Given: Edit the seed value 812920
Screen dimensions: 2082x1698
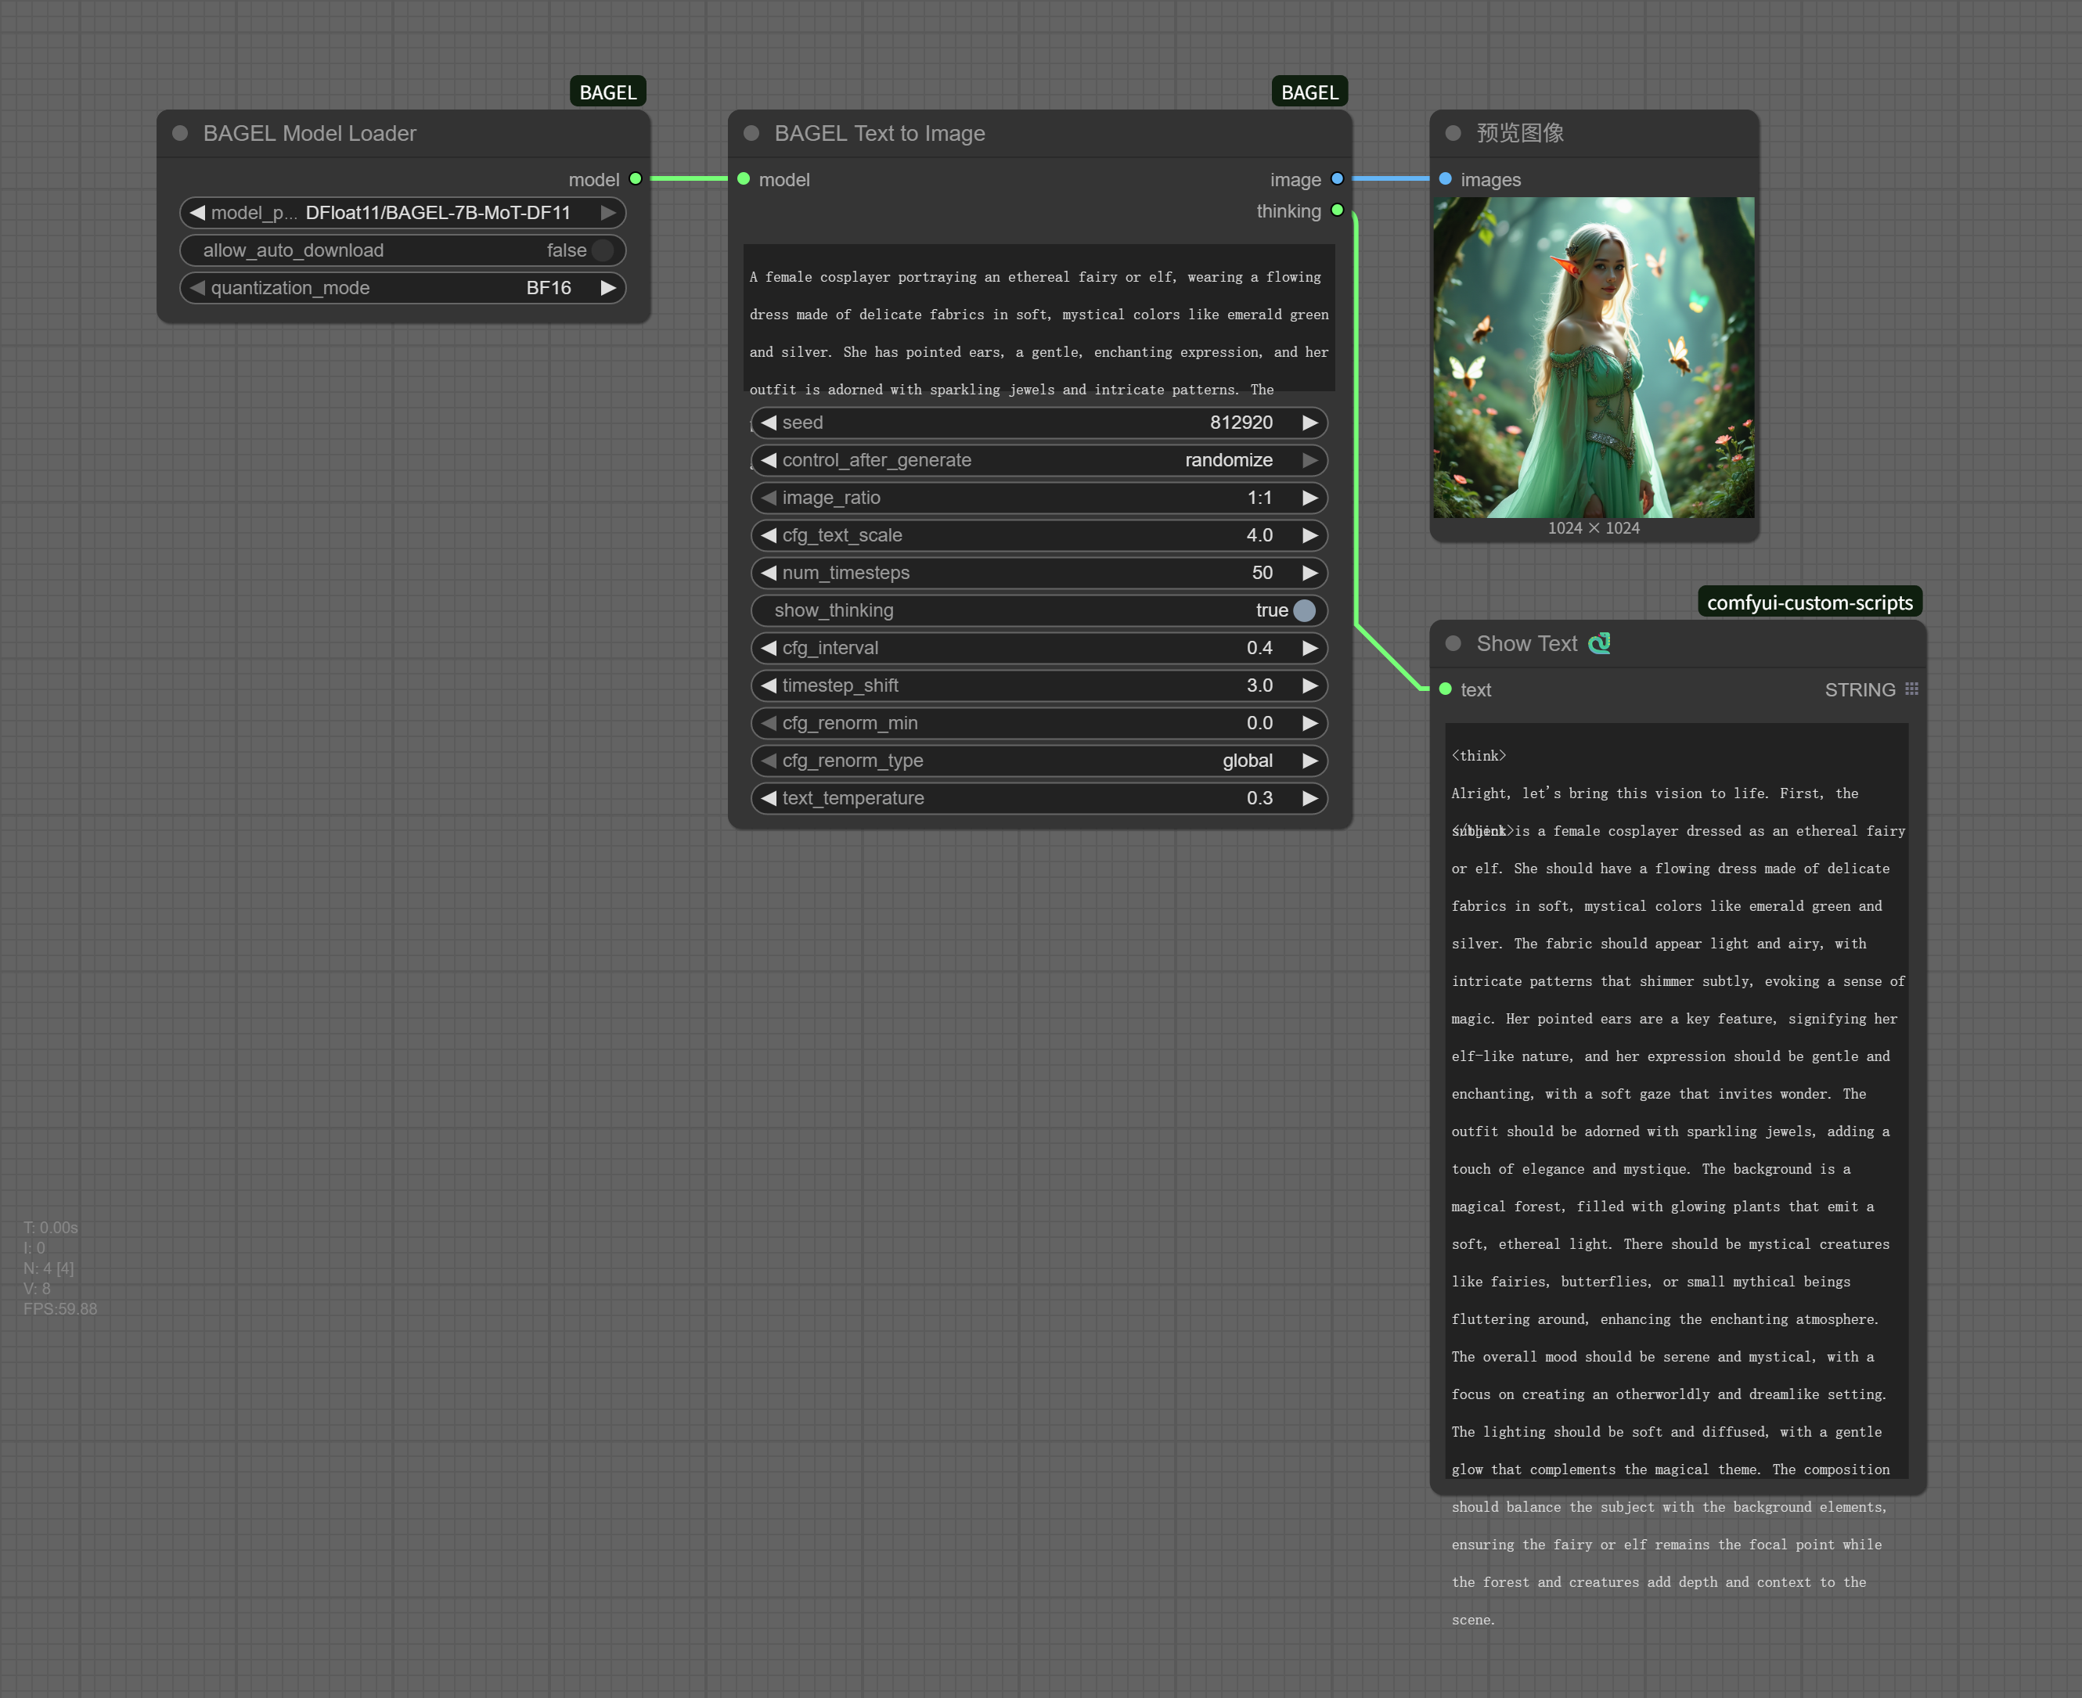Looking at the screenshot, I should click(1241, 423).
